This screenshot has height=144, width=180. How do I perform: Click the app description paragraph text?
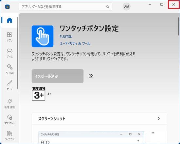click(83, 56)
